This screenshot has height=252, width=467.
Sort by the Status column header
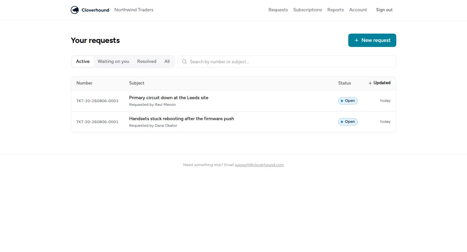[345, 83]
